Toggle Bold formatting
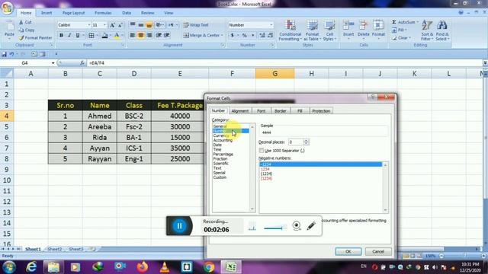 (61, 36)
